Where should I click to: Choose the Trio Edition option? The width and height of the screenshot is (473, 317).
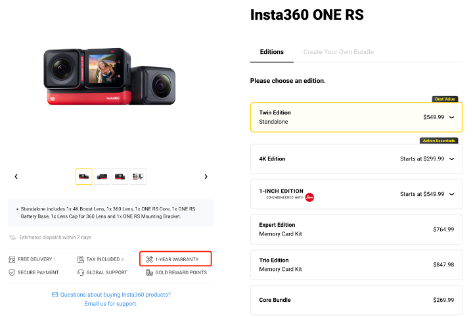click(357, 264)
